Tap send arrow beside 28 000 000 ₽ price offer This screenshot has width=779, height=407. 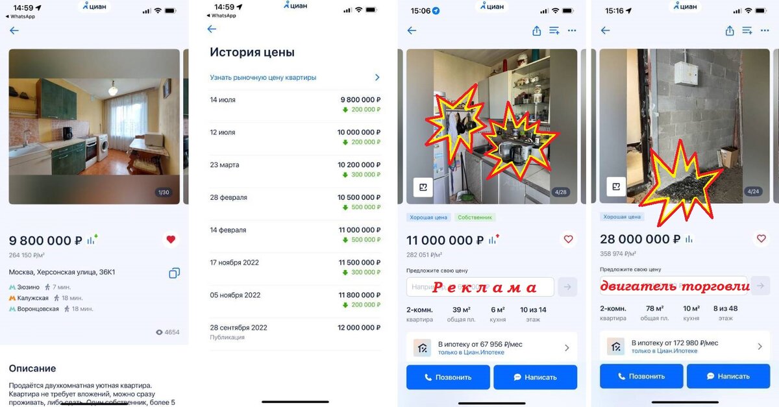click(x=760, y=286)
